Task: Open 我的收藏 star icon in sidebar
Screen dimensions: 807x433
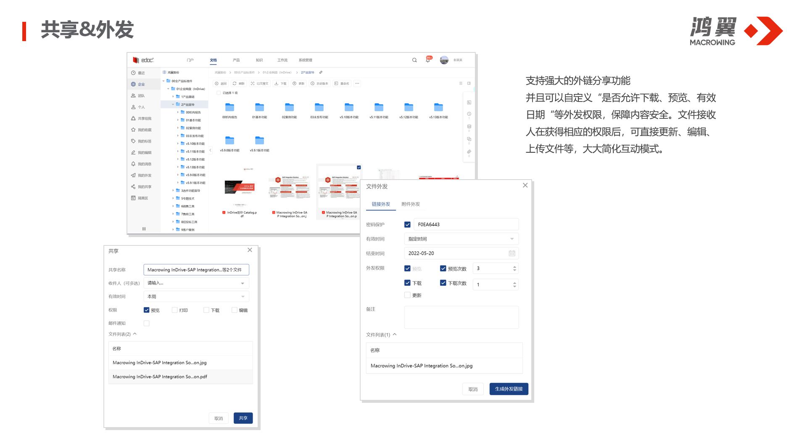Action: tap(133, 130)
